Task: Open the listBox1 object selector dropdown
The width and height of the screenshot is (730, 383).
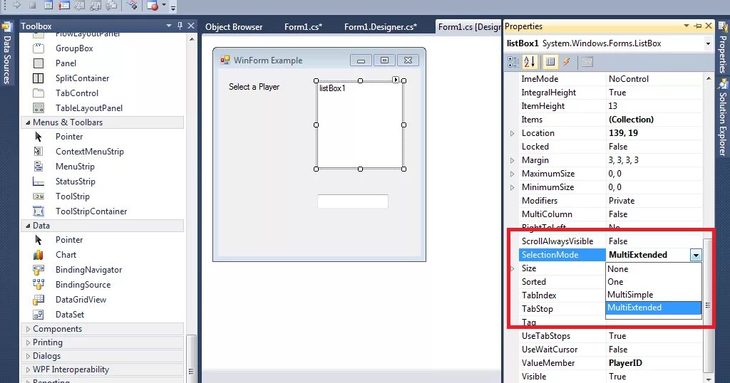Action: click(708, 43)
